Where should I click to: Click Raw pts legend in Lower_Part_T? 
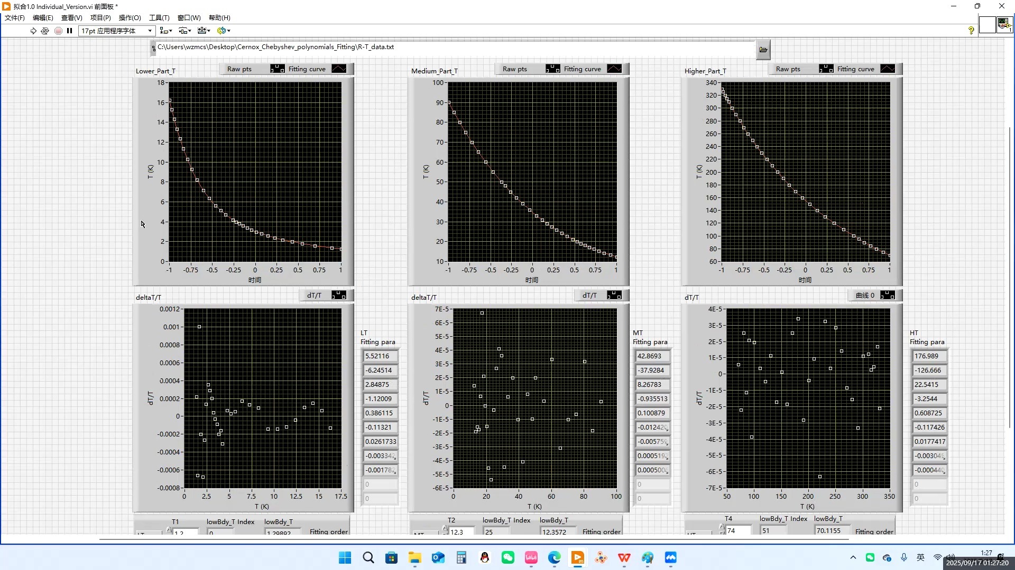pos(239,69)
